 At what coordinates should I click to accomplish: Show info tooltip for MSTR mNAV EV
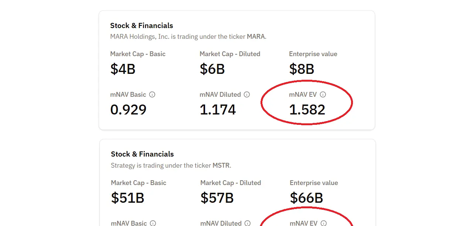pyautogui.click(x=324, y=223)
